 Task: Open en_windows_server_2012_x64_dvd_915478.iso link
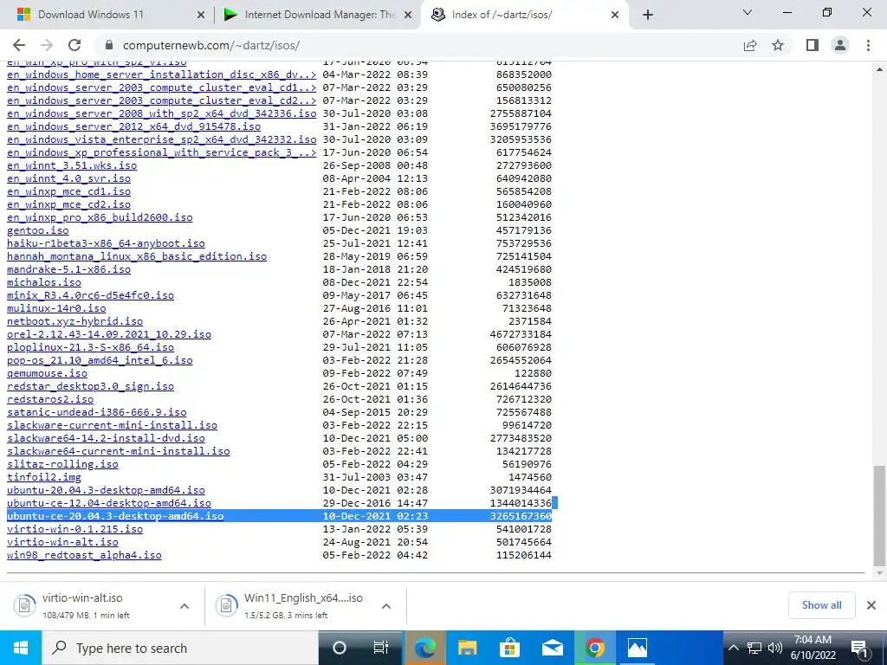(133, 126)
